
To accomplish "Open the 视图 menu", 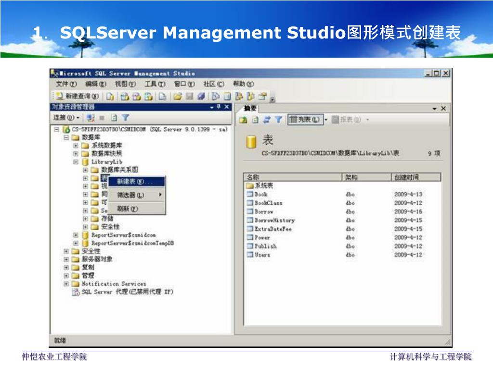I will 125,84.
